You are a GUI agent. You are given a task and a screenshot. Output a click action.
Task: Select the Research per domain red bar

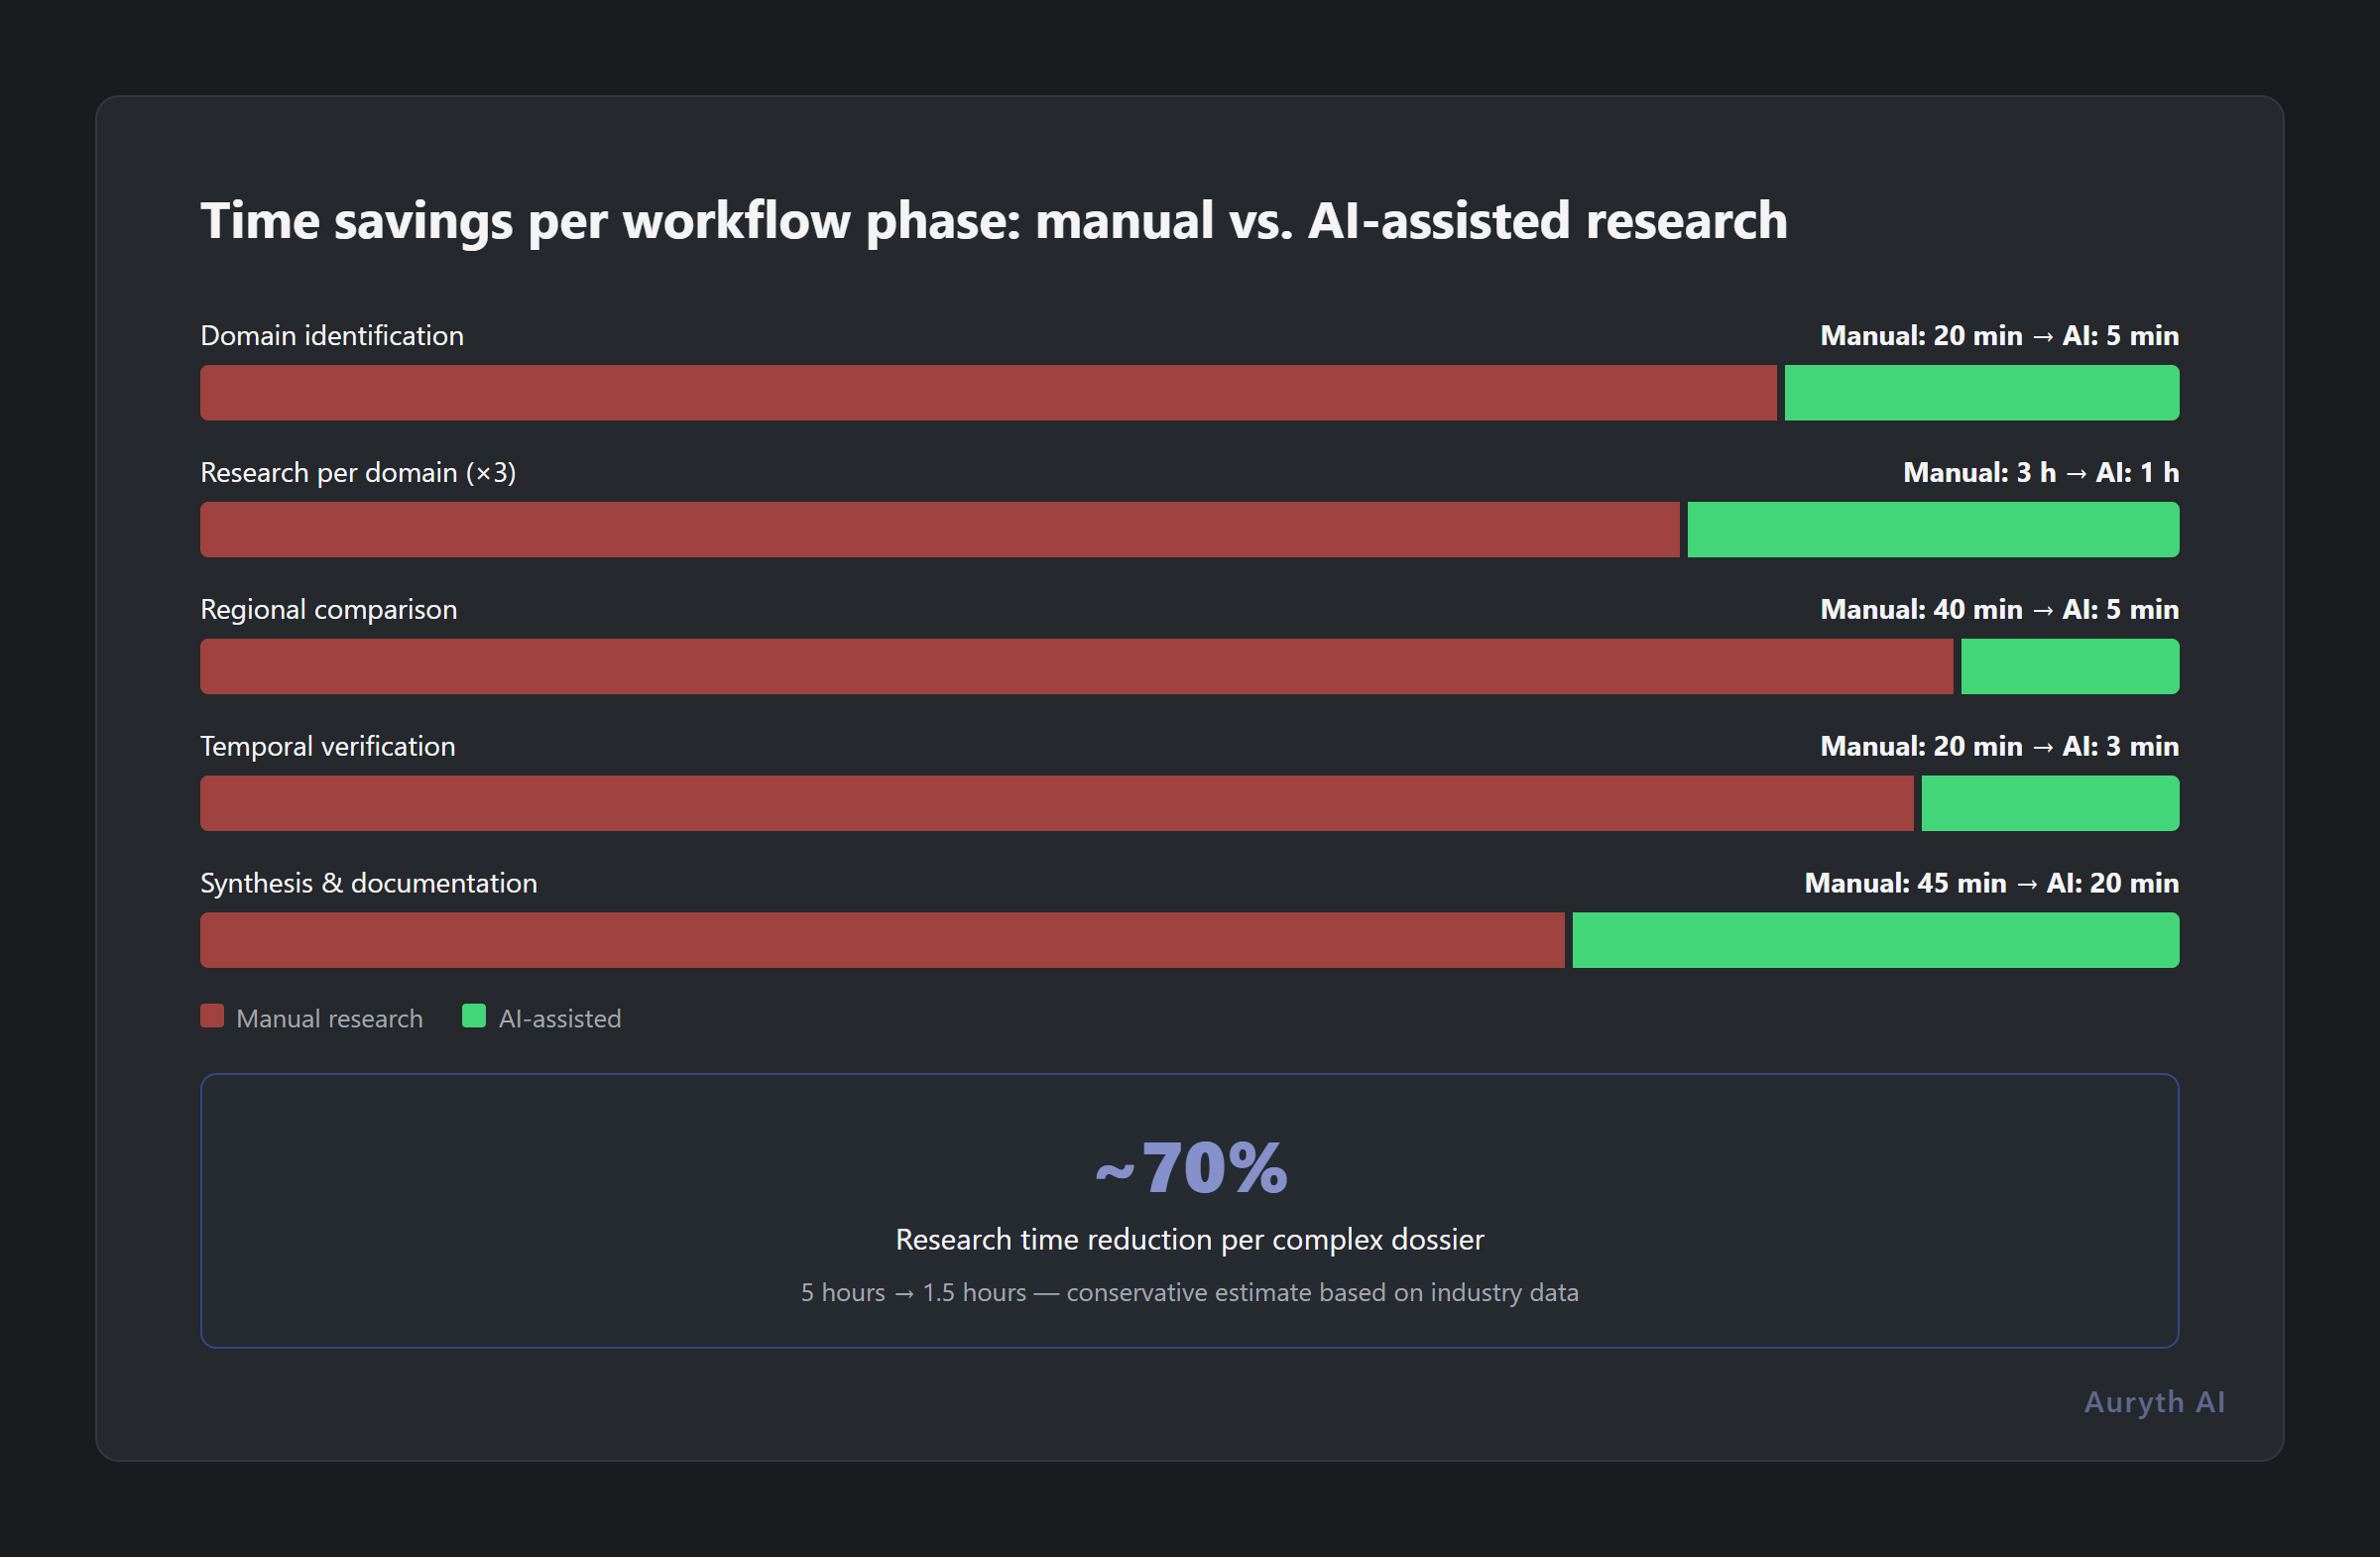(x=939, y=530)
